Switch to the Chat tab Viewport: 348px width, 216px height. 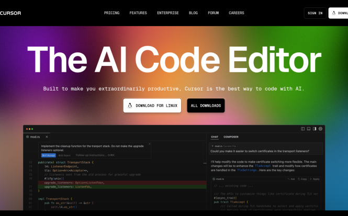[215, 137]
